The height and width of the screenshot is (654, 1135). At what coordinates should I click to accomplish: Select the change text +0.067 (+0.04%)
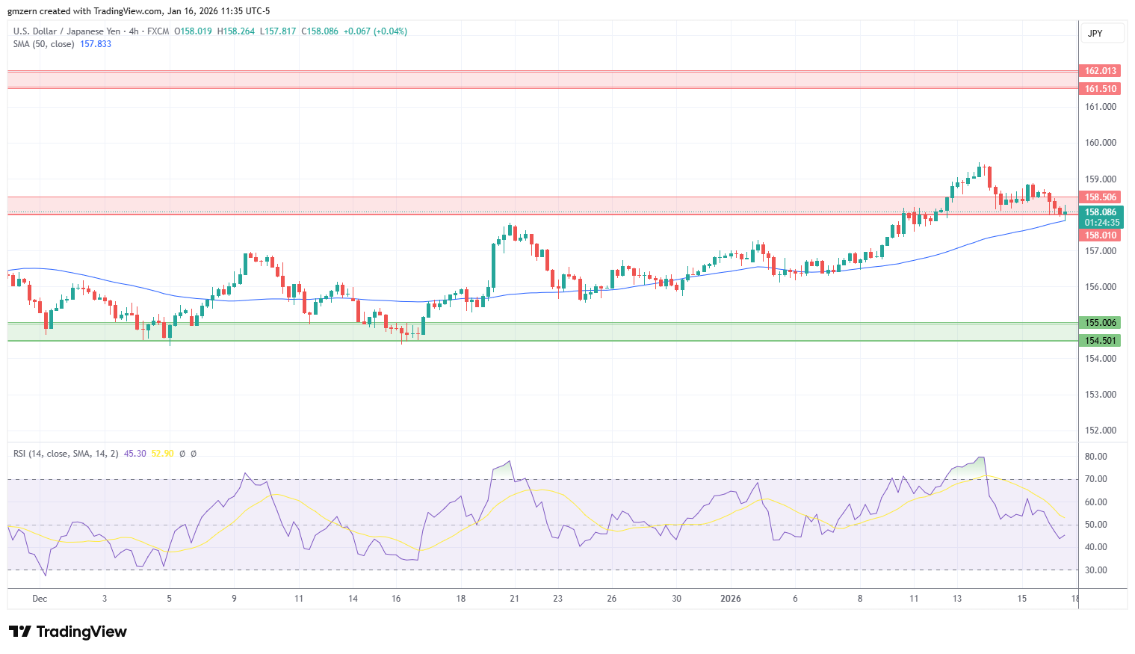tap(375, 31)
